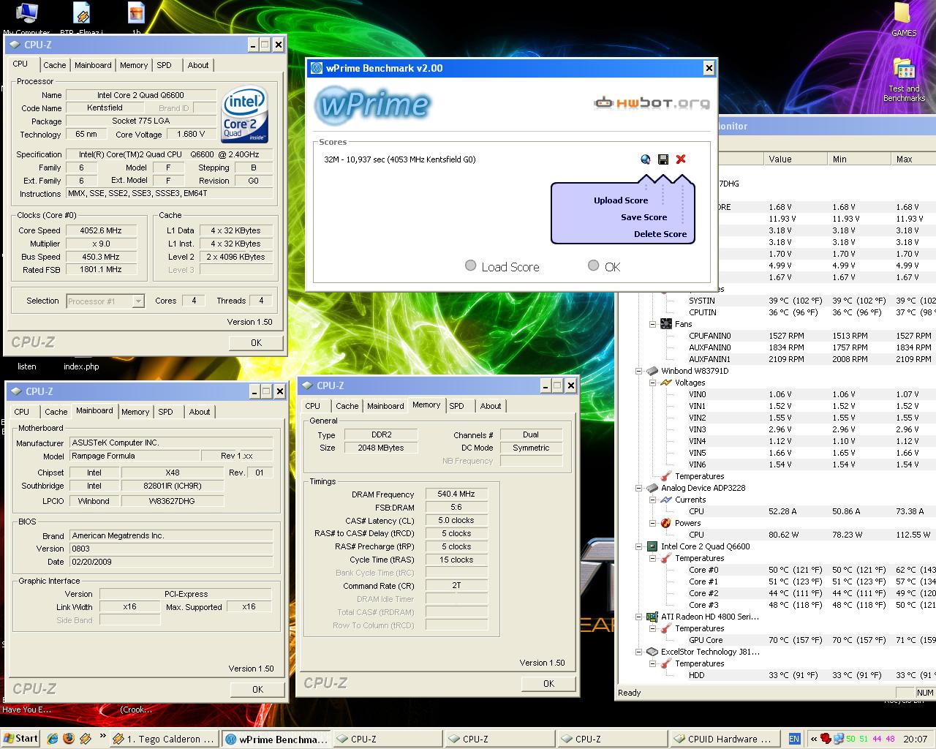Click the floppy disk save icon in wPrime

coord(663,159)
